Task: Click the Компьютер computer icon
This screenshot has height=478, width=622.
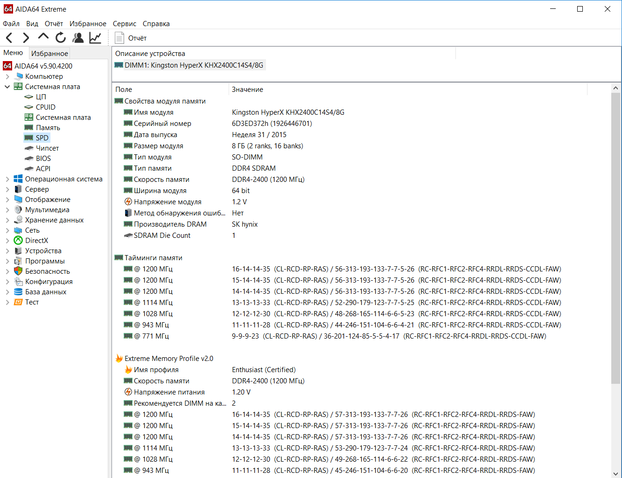Action: click(x=19, y=76)
